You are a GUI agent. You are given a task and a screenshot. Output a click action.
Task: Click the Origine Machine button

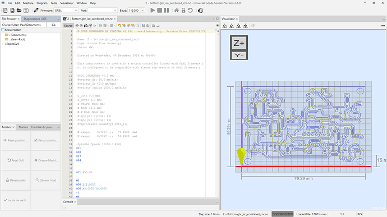(x=46, y=160)
